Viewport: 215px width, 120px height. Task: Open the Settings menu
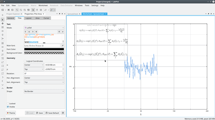tap(95, 6)
